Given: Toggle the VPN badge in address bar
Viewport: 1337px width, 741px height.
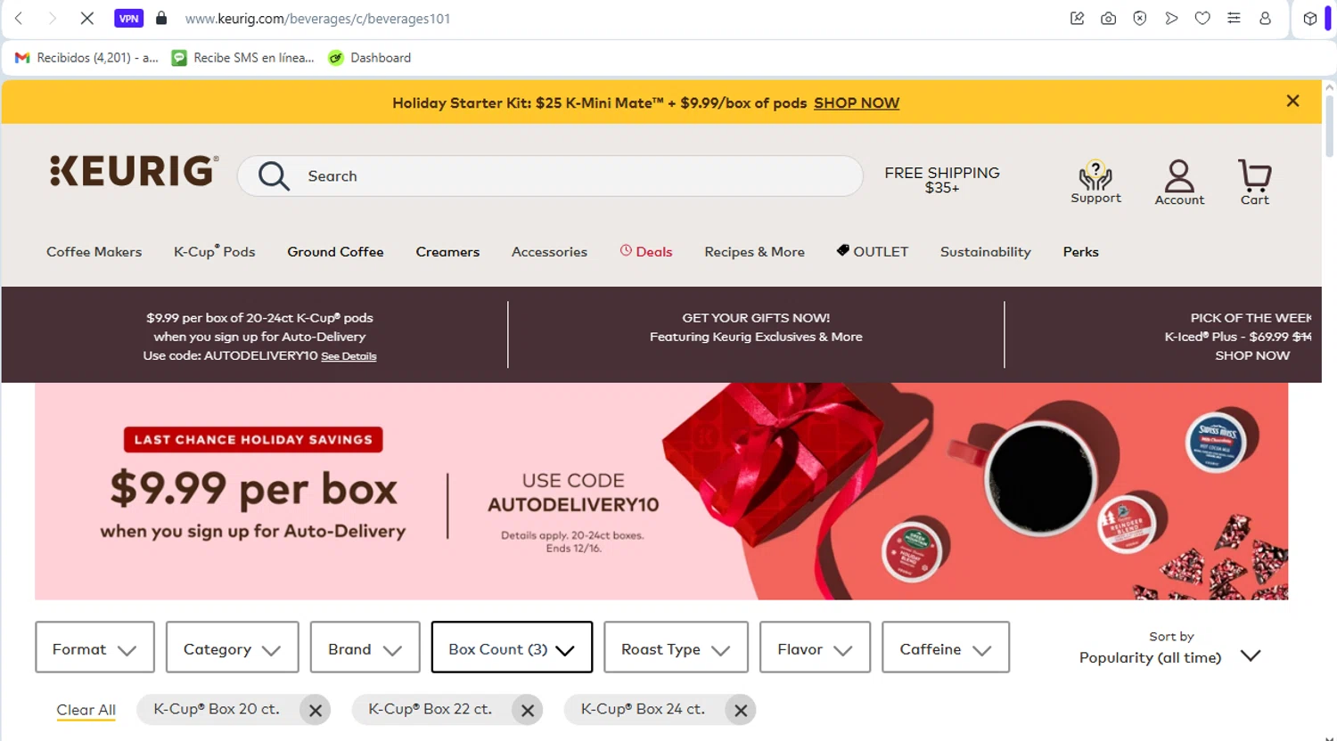Looking at the screenshot, I should point(129,18).
